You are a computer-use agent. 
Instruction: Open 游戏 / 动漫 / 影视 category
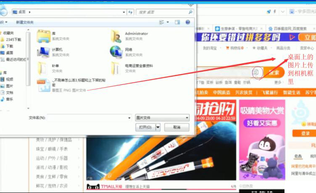pyautogui.click(x=52, y=167)
